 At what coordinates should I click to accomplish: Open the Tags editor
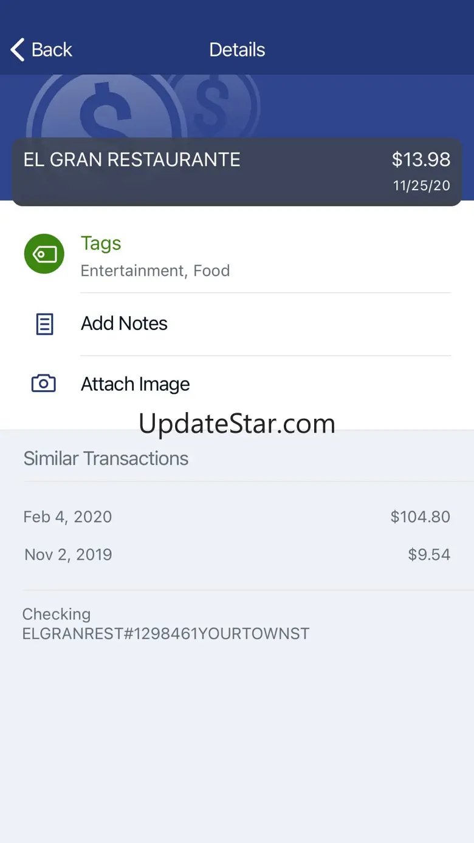click(x=101, y=243)
